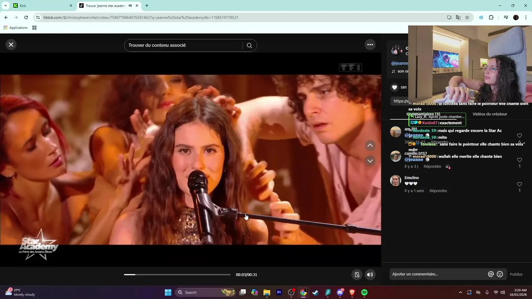Image resolution: width=532 pixels, height=299 pixels.
Task: Close the TikTok video viewer
Action: [11, 45]
